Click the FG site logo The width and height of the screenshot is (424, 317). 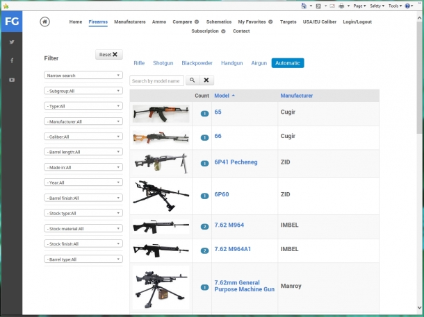pyautogui.click(x=12, y=22)
